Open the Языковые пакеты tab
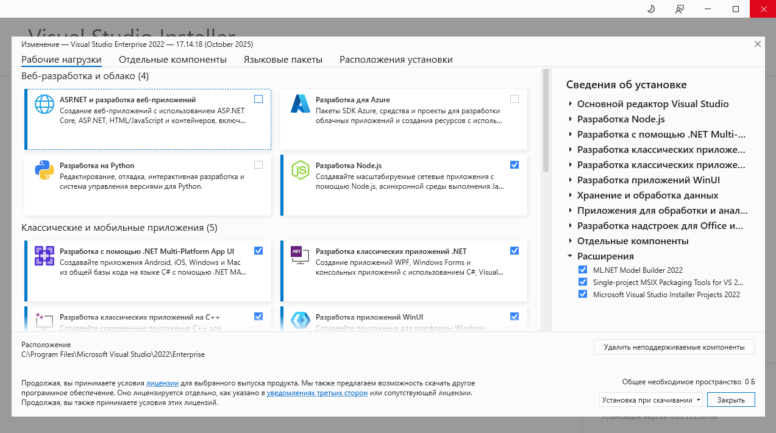 coord(283,60)
